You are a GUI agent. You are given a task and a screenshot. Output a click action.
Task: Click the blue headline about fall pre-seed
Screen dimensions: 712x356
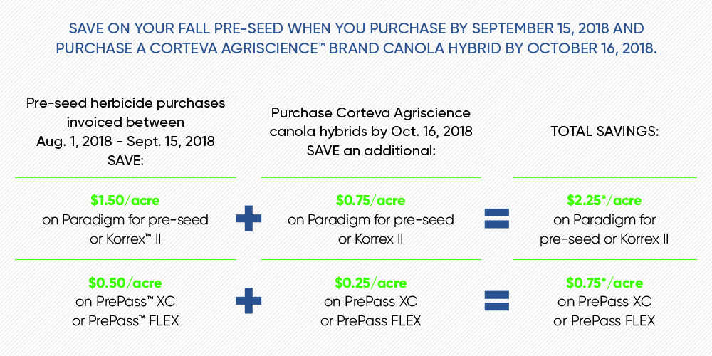coord(356,38)
